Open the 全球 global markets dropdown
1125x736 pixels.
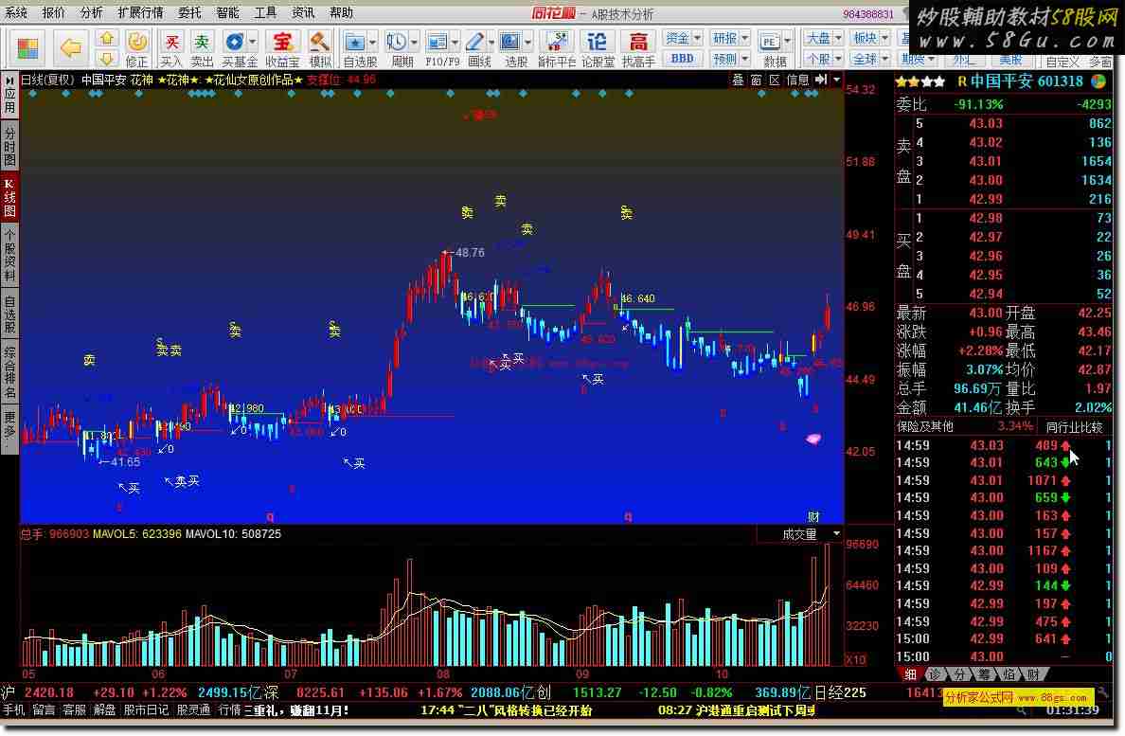click(871, 58)
